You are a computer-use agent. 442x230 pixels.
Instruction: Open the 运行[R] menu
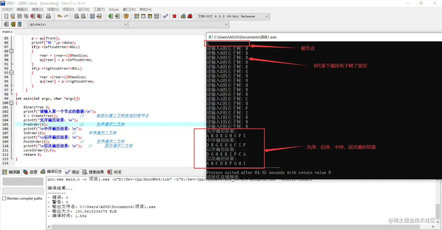[84, 9]
